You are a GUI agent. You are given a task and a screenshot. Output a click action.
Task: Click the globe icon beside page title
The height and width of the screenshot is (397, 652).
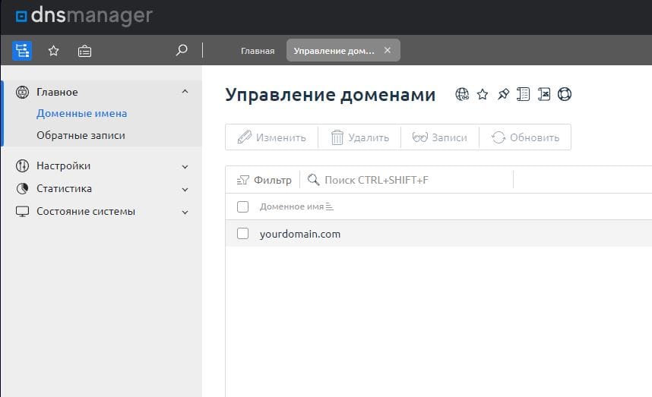click(462, 94)
